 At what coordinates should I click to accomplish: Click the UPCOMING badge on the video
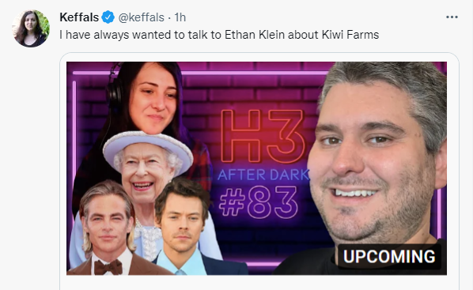point(389,257)
